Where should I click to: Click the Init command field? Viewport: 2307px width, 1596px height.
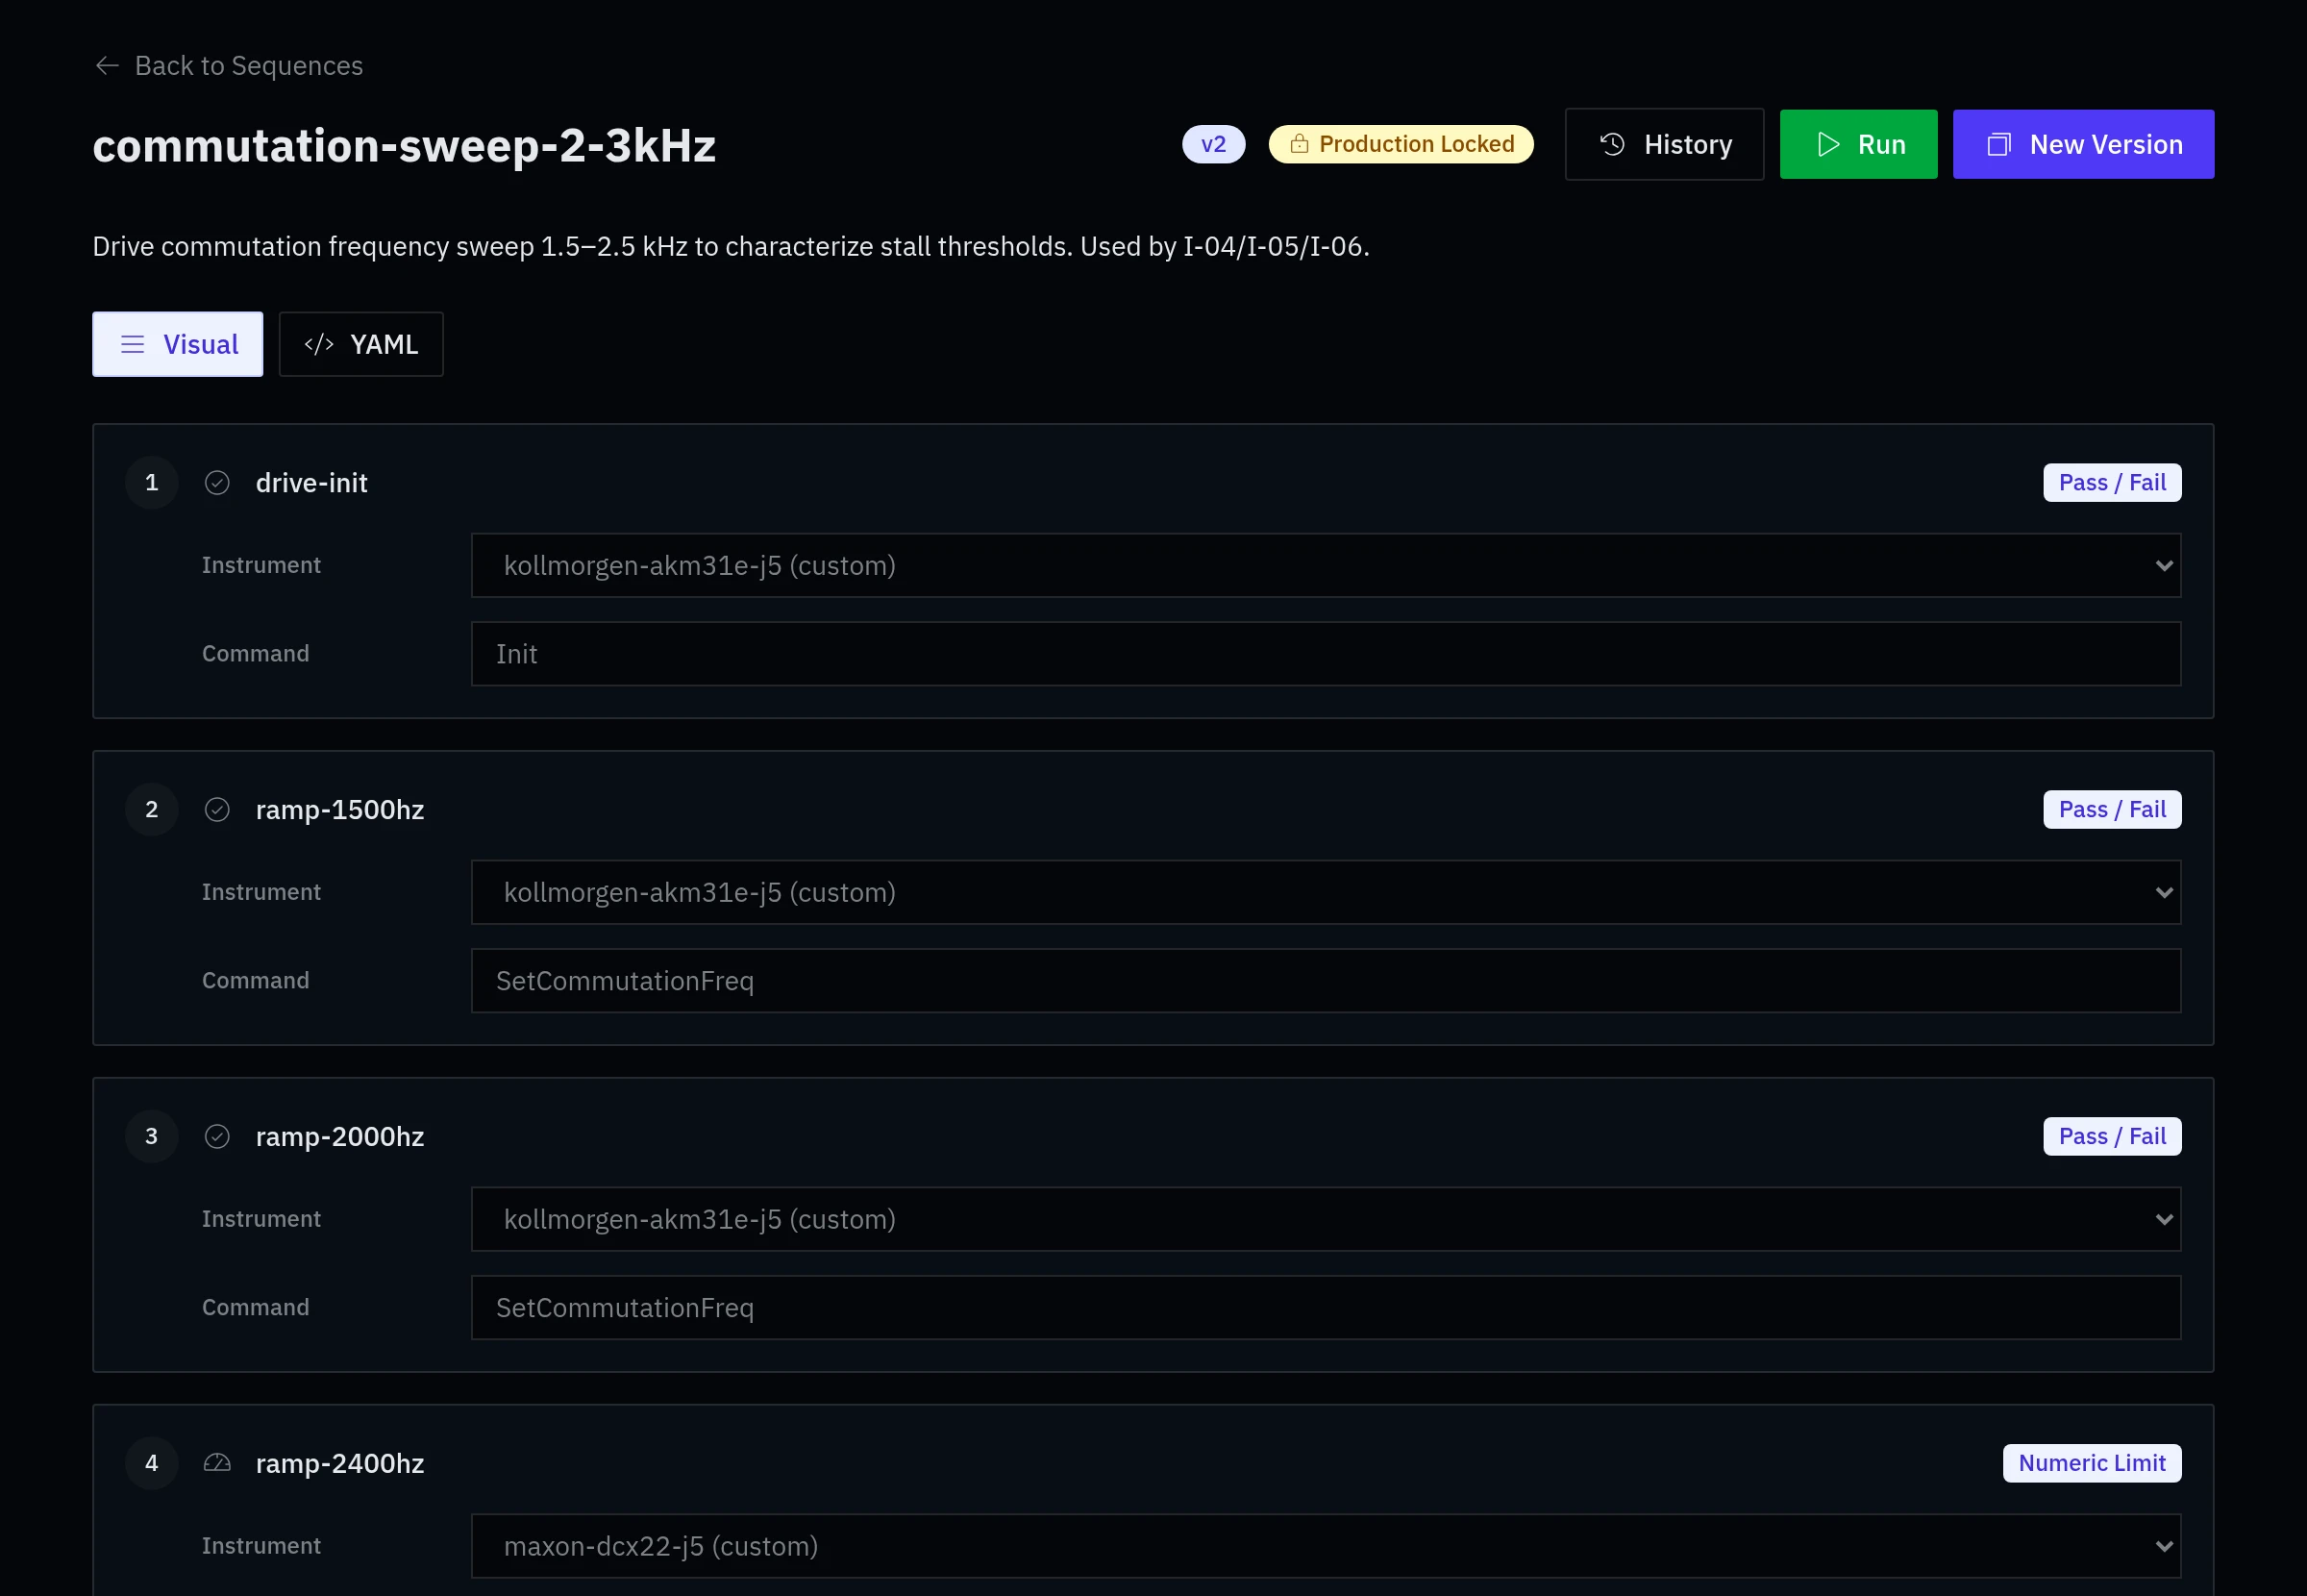coord(1326,654)
